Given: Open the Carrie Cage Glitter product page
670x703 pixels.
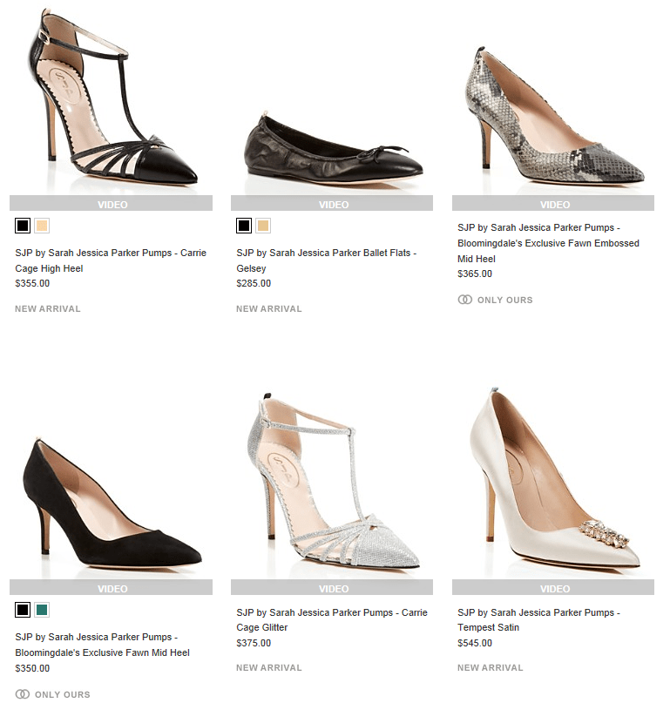Looking at the screenshot, I should coord(329,619).
